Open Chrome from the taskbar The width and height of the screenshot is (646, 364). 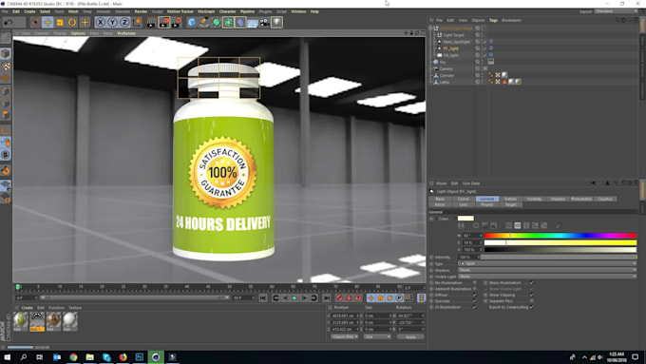[73, 357]
